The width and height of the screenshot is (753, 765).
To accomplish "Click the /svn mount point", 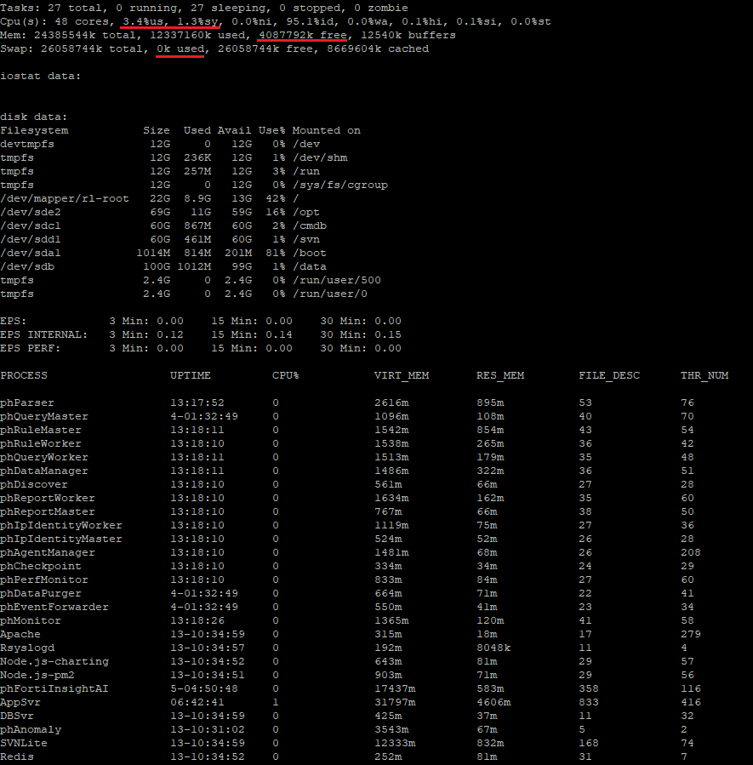I will click(306, 240).
